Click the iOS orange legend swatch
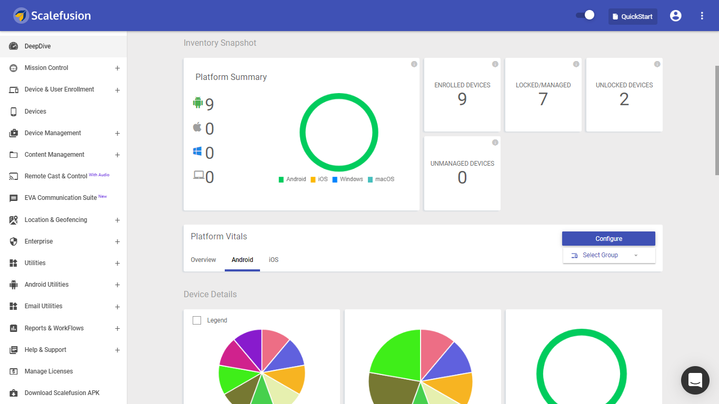 313,179
